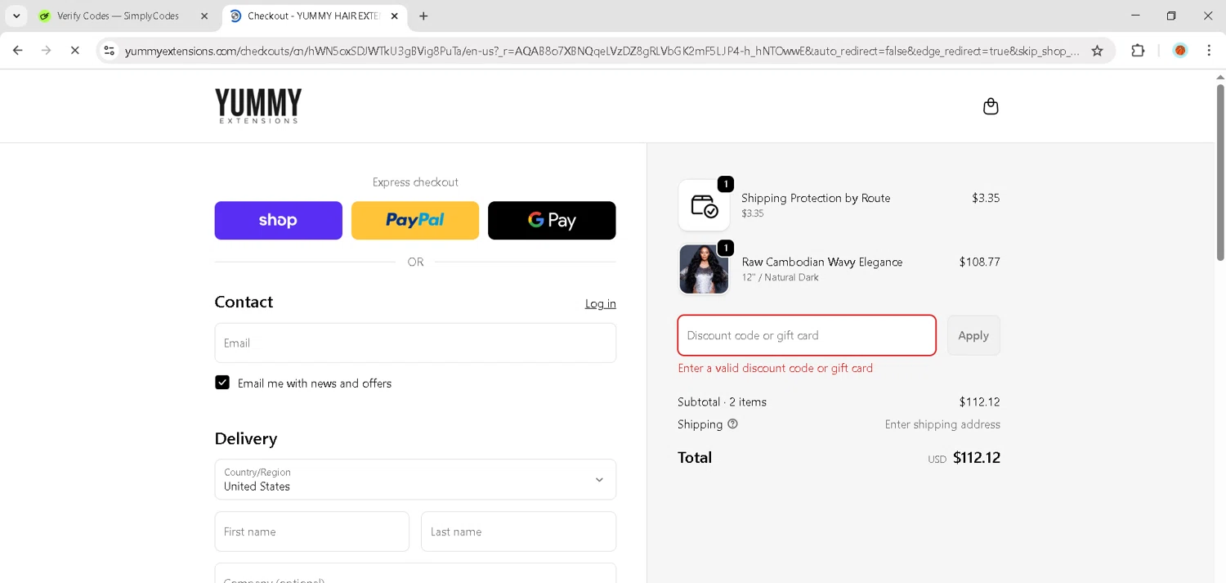Click the Enter shipping address text
1226x583 pixels.
[x=942, y=424]
